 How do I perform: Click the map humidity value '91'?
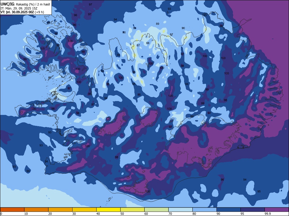coord(135,28)
